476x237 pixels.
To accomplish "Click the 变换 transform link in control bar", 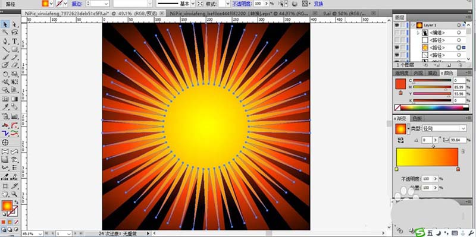I will [318, 4].
